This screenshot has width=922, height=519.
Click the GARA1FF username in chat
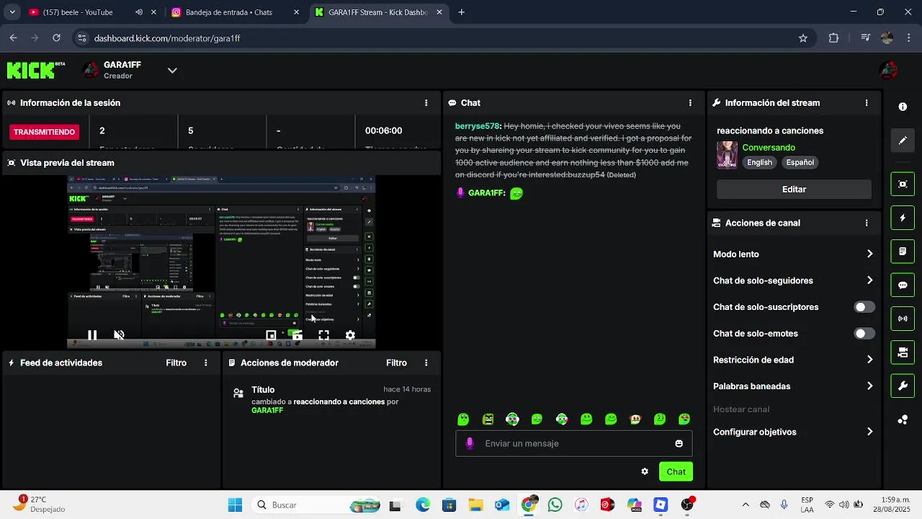coord(486,193)
